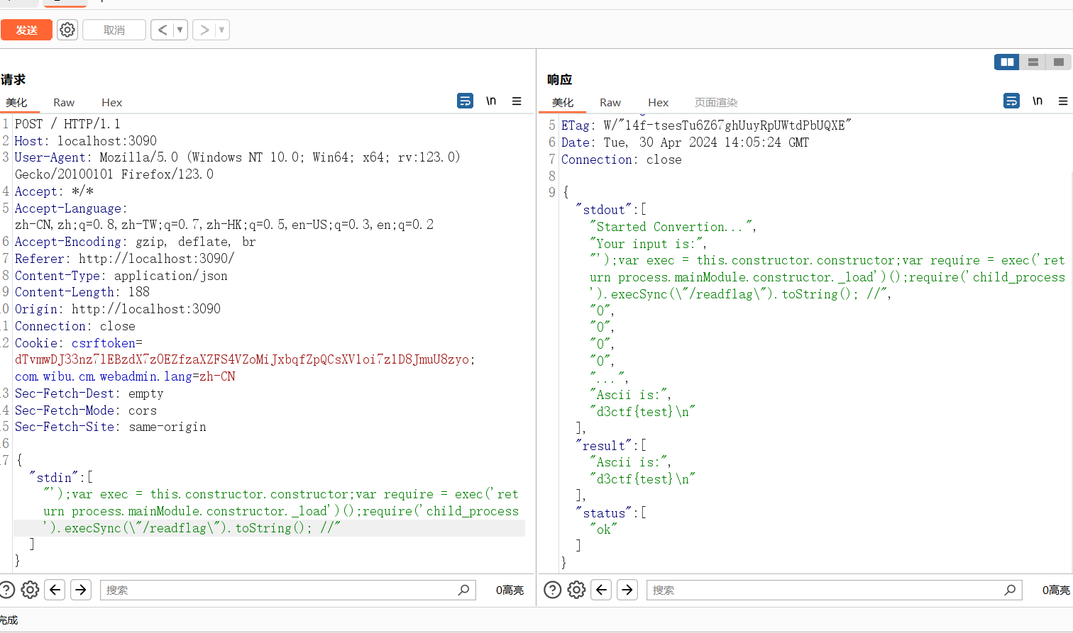Click the "stdin" key in request body

pos(54,478)
